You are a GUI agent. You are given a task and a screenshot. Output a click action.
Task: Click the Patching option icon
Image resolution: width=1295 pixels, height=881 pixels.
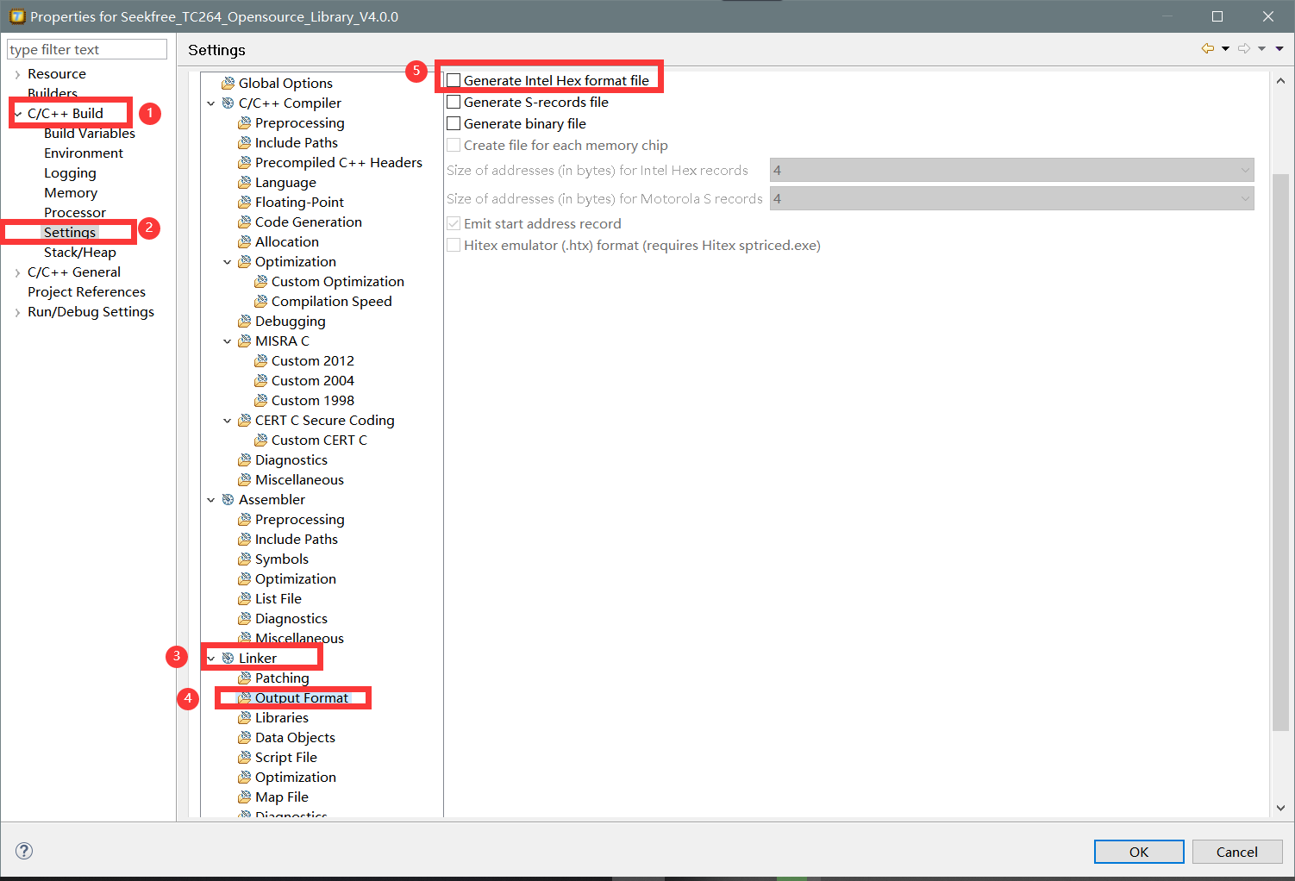click(244, 678)
